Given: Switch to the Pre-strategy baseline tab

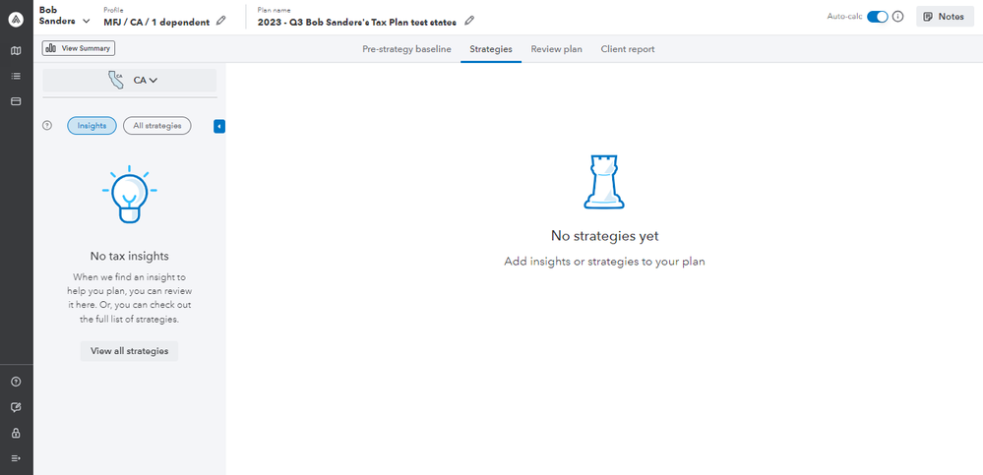Looking at the screenshot, I should (406, 49).
